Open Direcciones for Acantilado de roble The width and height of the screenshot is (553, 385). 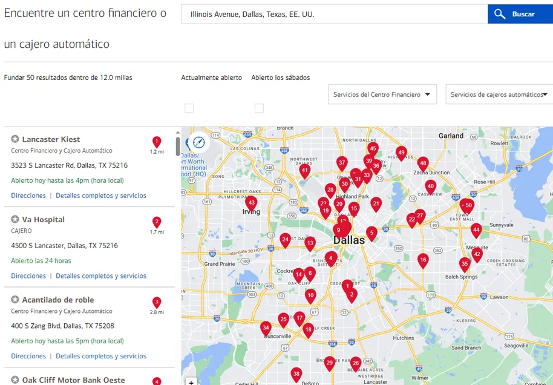(x=28, y=356)
